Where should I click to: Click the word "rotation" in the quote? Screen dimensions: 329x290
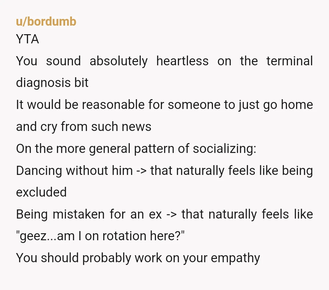pyautogui.click(x=124, y=236)
